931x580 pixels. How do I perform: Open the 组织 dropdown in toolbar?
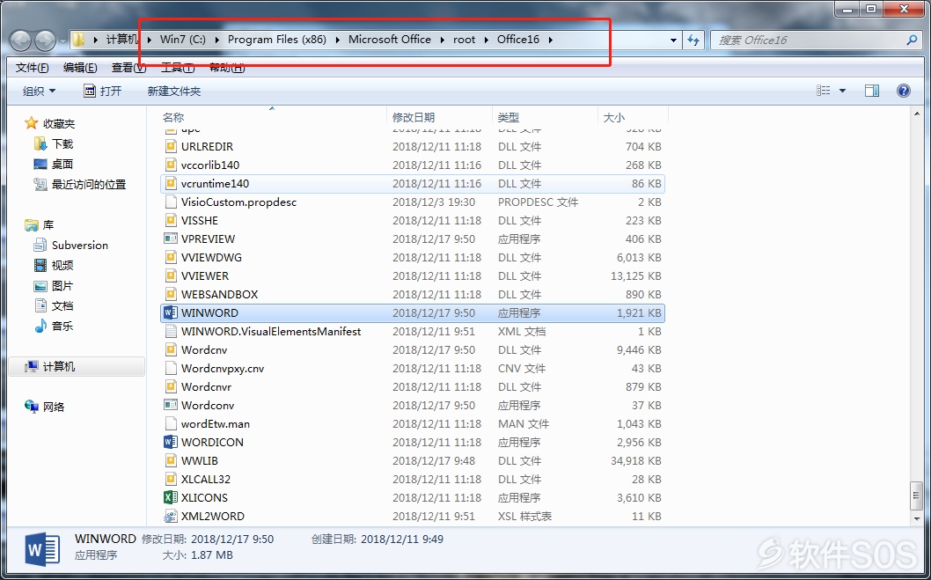tap(40, 91)
